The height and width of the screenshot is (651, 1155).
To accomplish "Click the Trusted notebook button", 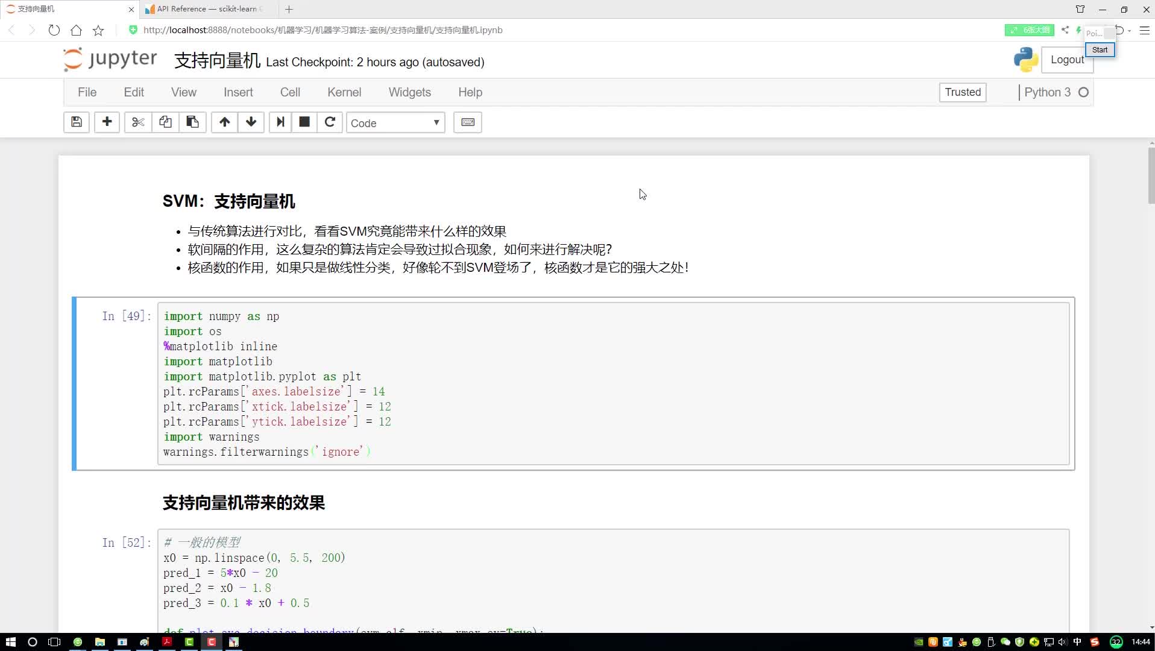I will pyautogui.click(x=963, y=92).
